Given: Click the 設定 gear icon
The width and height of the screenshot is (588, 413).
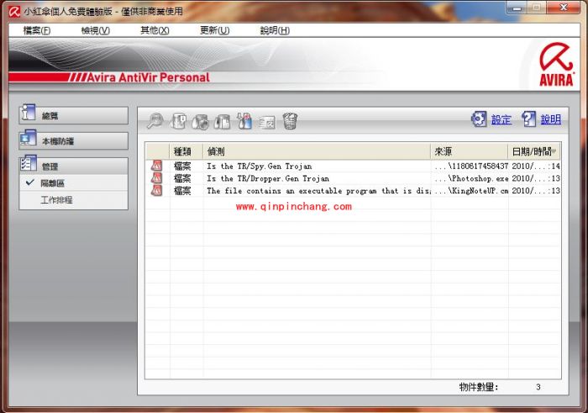Looking at the screenshot, I should click(x=479, y=119).
